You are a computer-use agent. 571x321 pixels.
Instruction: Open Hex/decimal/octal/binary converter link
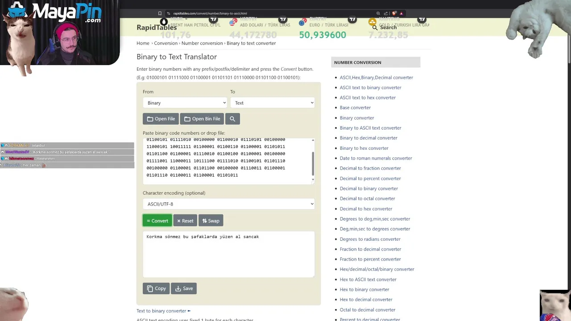[377, 269]
